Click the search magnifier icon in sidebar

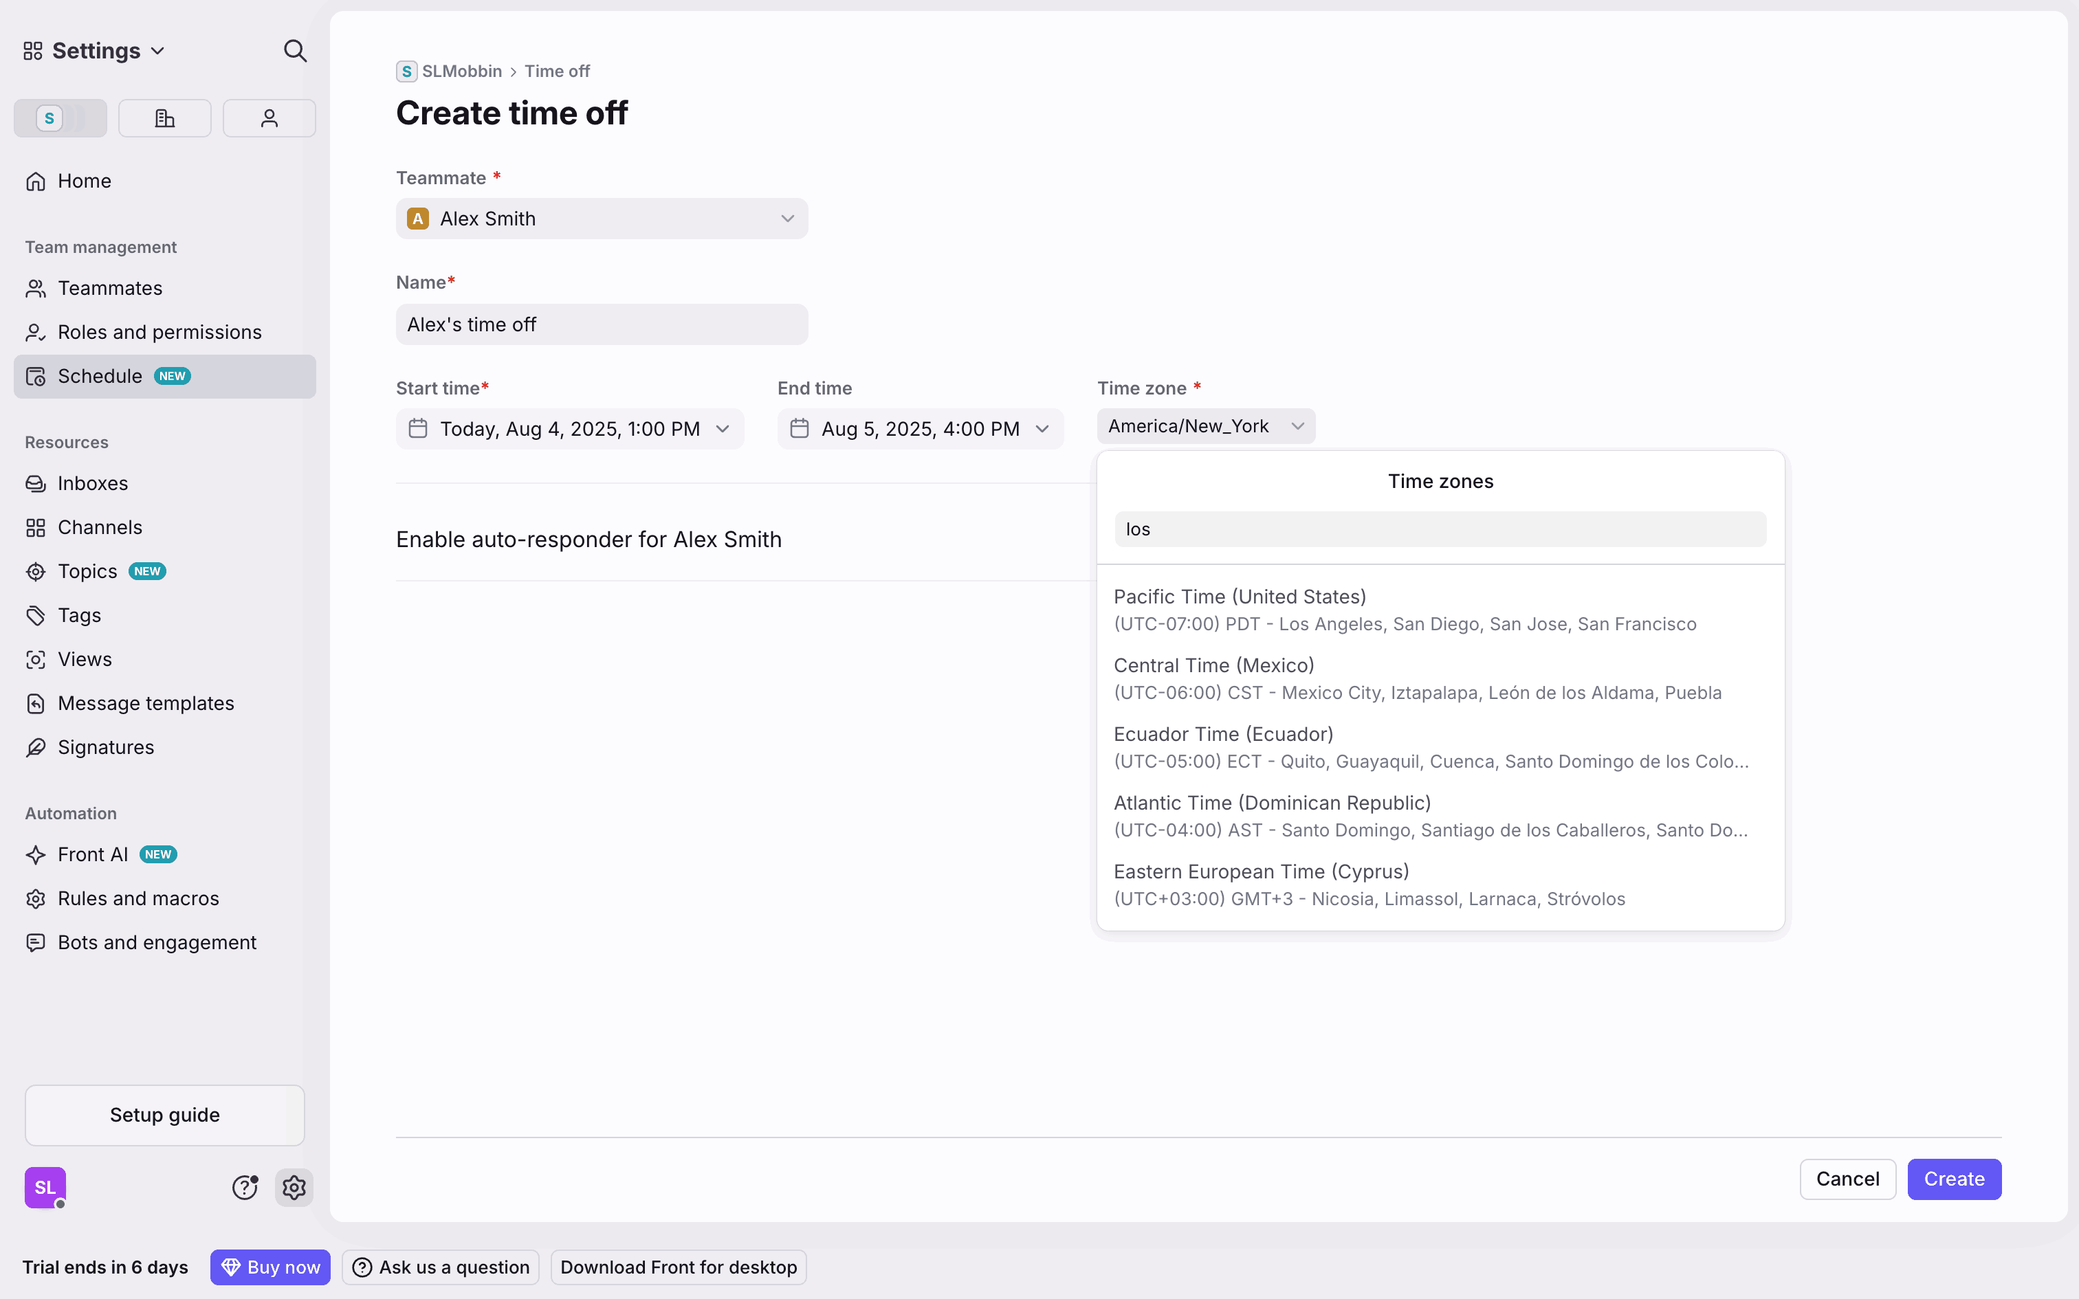click(x=295, y=51)
